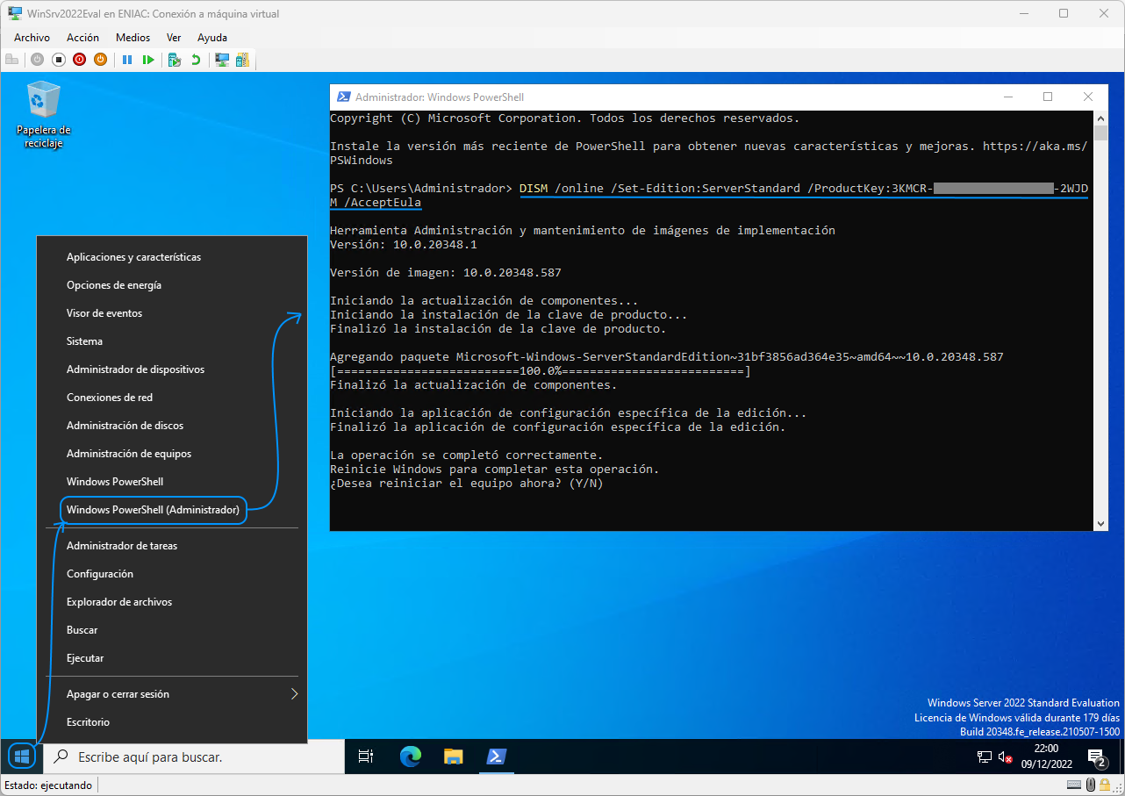Select Visor de eventos
The height and width of the screenshot is (796, 1125).
coord(172,313)
